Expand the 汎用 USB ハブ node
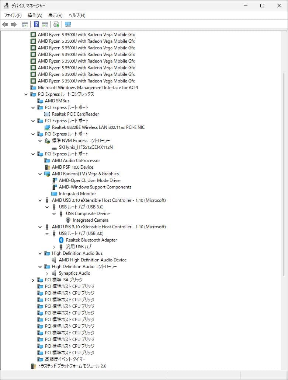Viewport: 288px width, 380px height. point(54,247)
